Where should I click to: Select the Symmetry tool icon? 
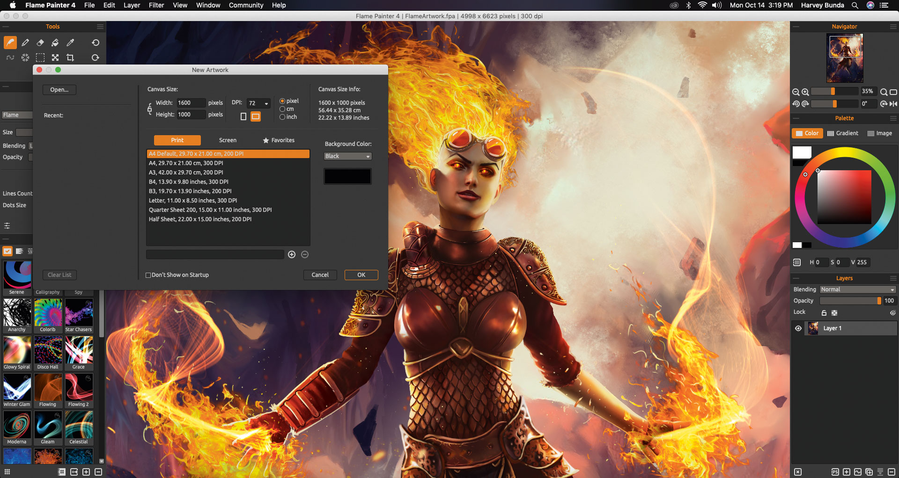pos(25,58)
